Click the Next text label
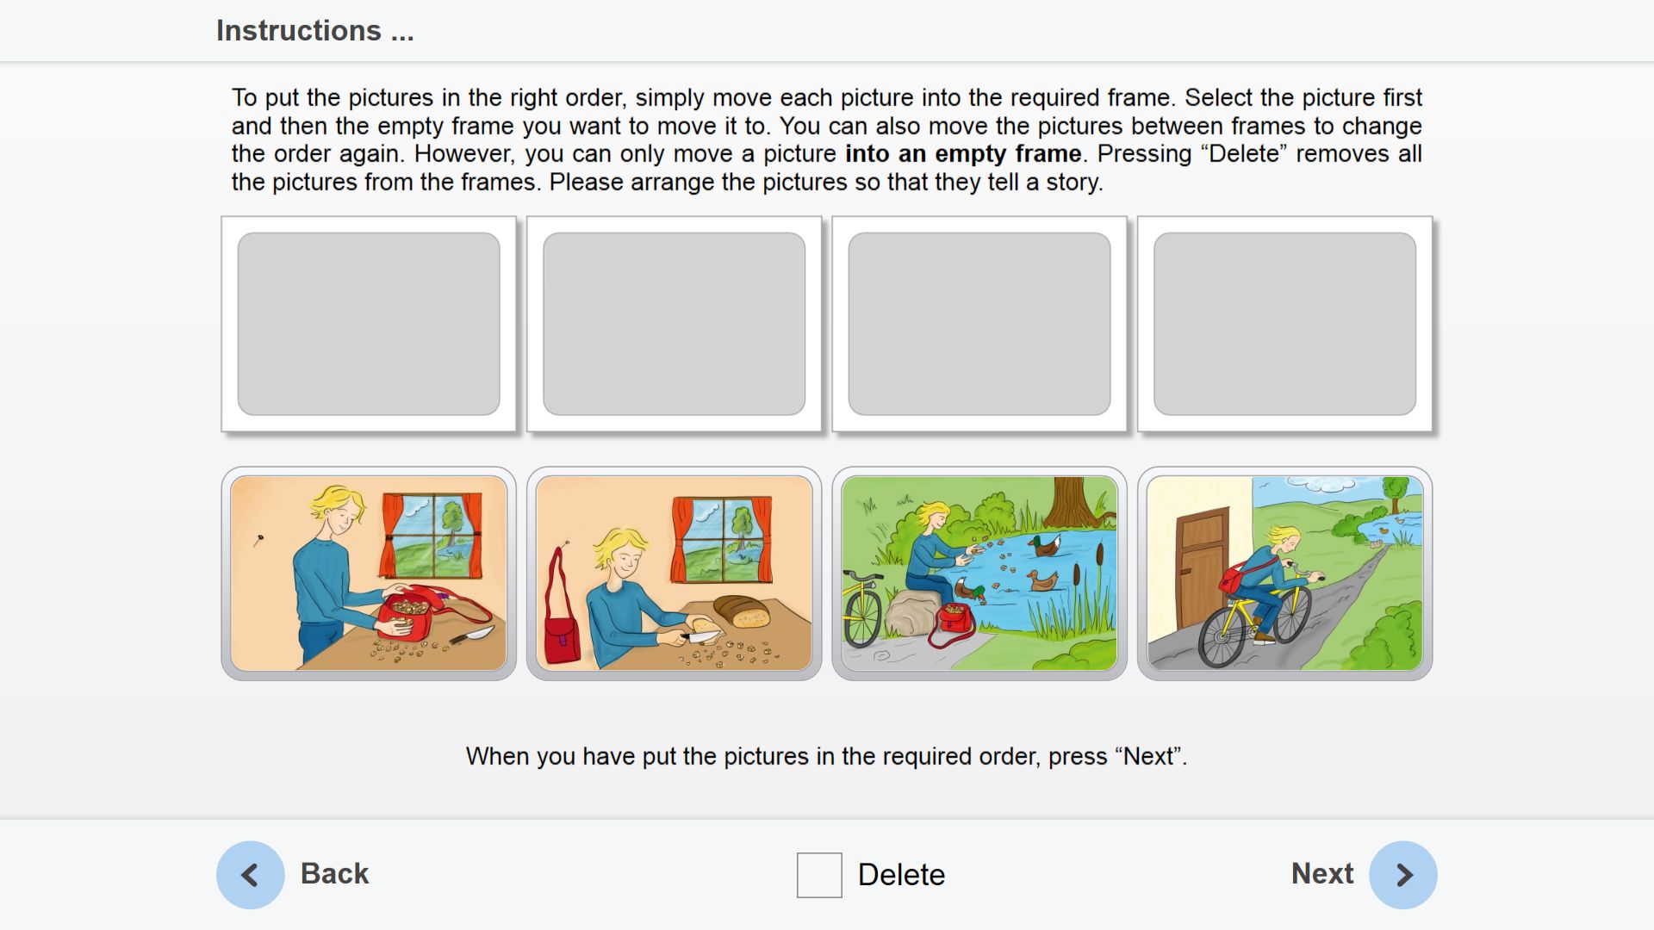The height and width of the screenshot is (930, 1654). coord(1322,874)
